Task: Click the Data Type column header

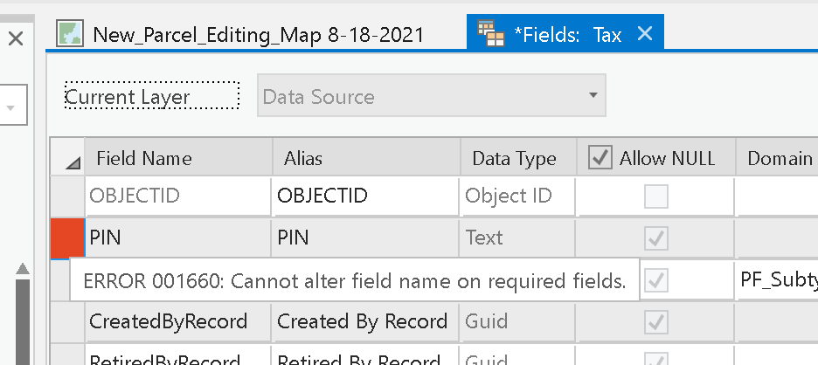Action: [x=518, y=157]
